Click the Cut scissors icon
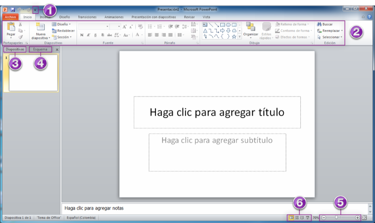This screenshot has width=375, height=223. click(x=20, y=24)
